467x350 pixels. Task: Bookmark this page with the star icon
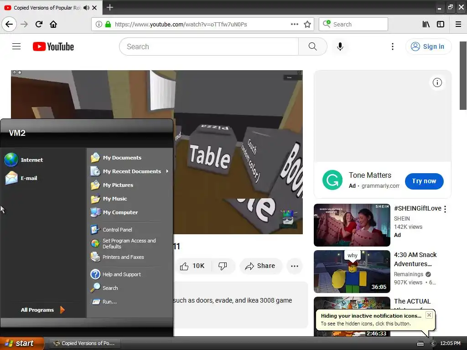(307, 24)
